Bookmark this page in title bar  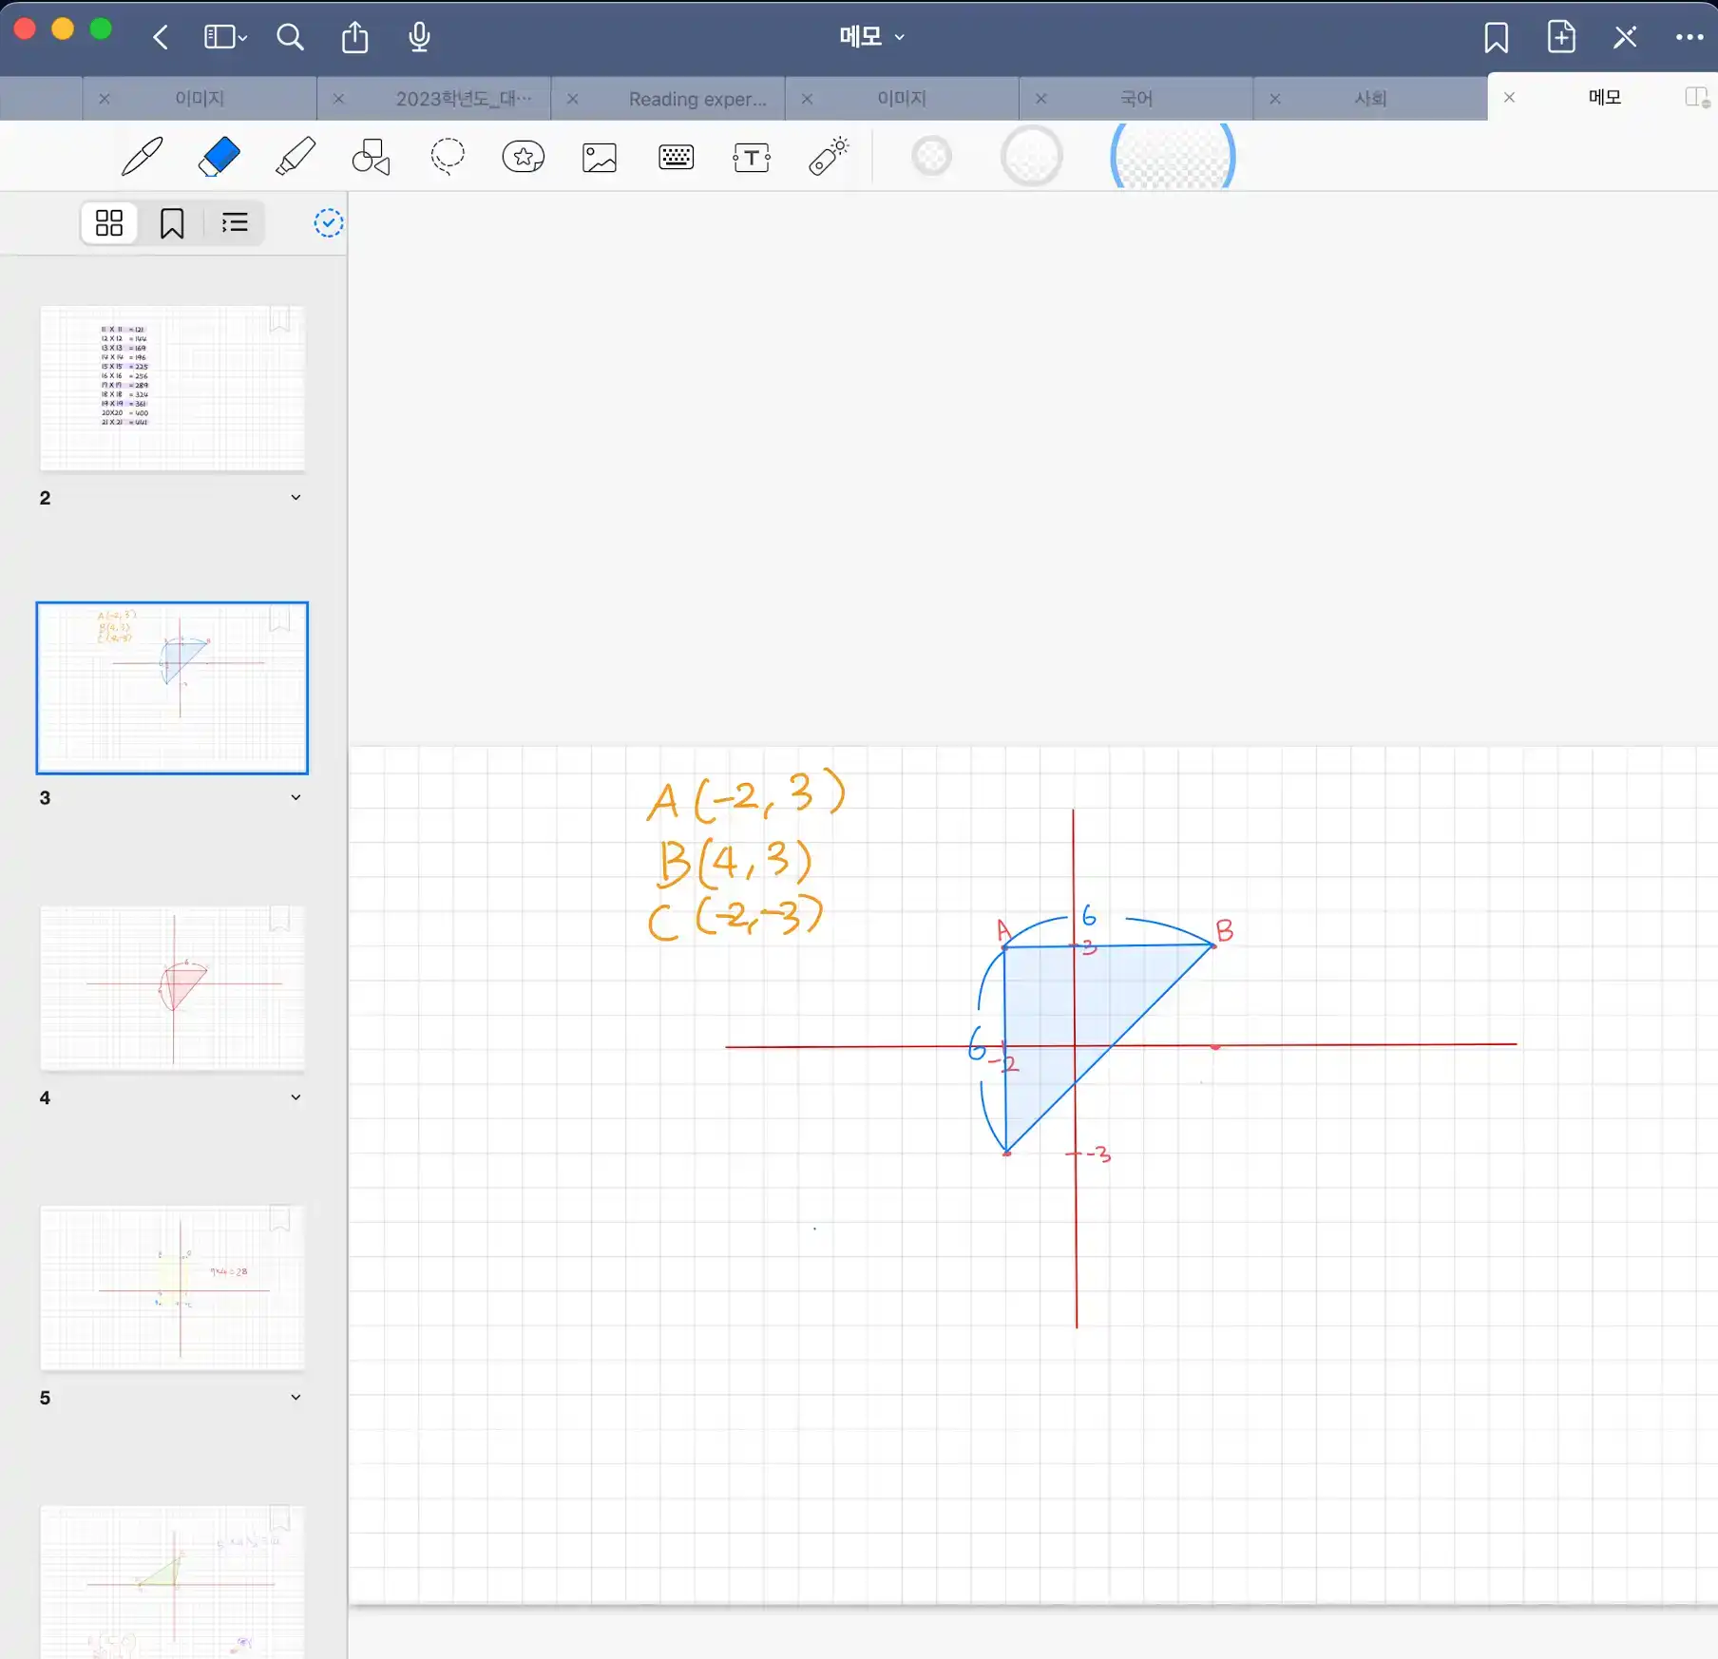pyautogui.click(x=1496, y=37)
